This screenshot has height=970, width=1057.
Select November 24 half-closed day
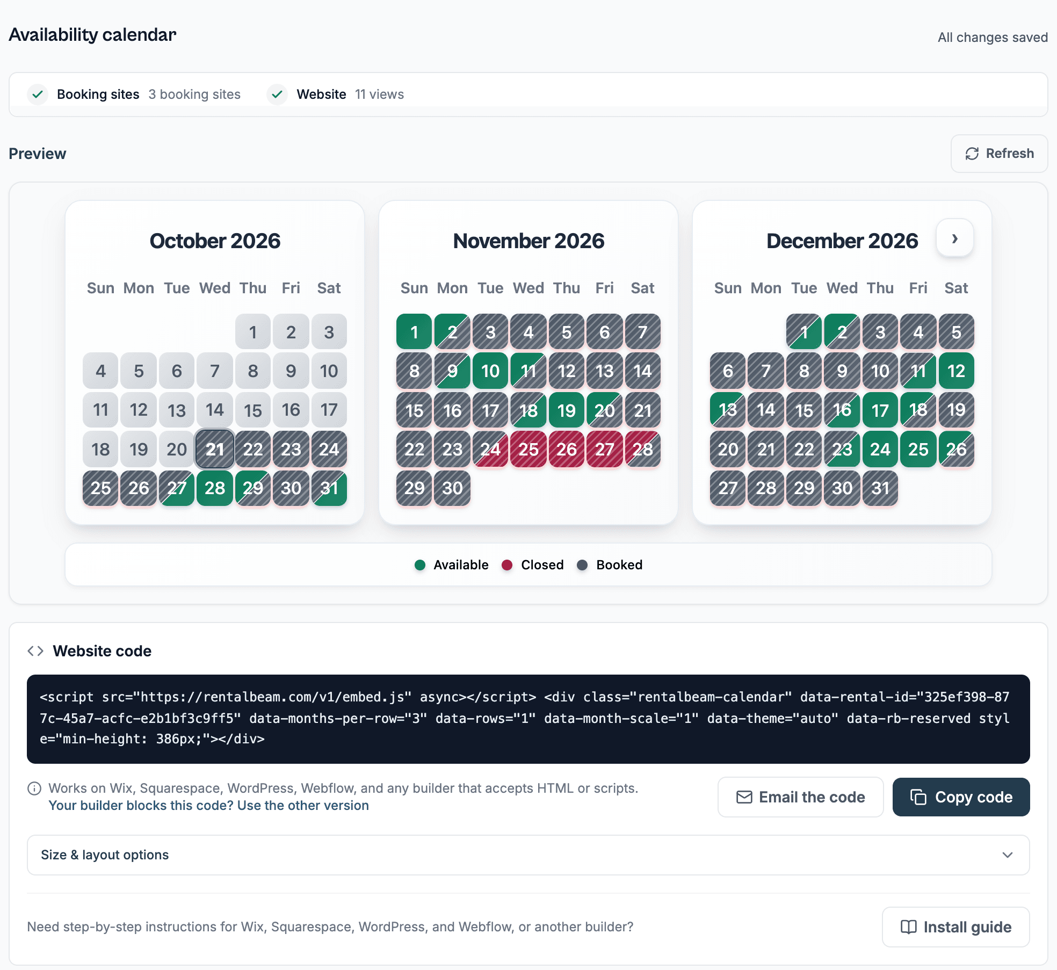[490, 449]
